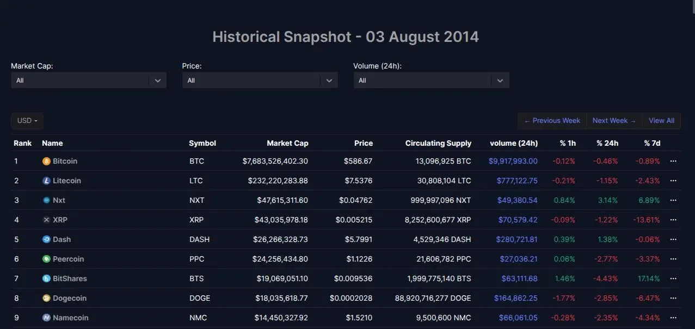This screenshot has height=329, width=695.
Task: Click the View All link
Action: pyautogui.click(x=661, y=120)
